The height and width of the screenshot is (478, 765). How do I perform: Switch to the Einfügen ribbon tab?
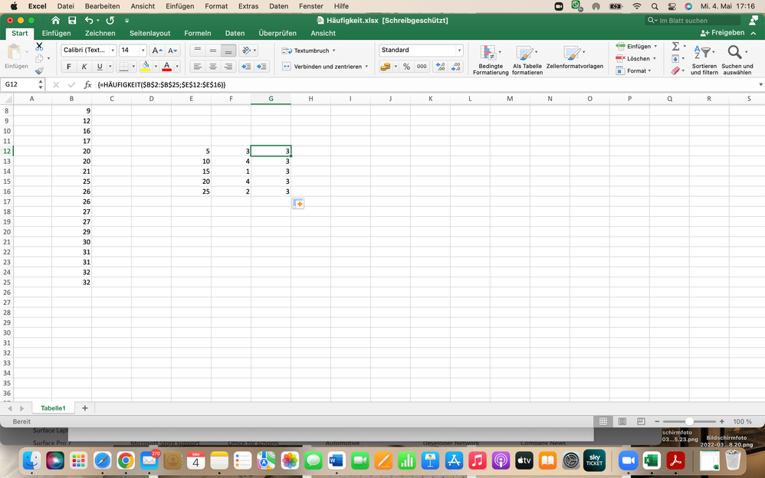point(56,33)
